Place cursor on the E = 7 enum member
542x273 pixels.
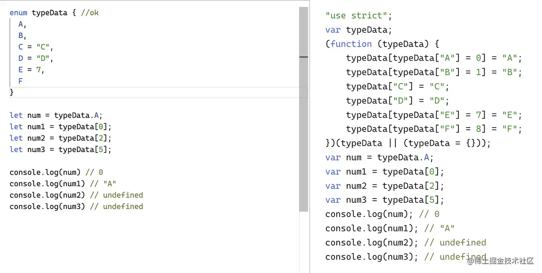tap(31, 70)
